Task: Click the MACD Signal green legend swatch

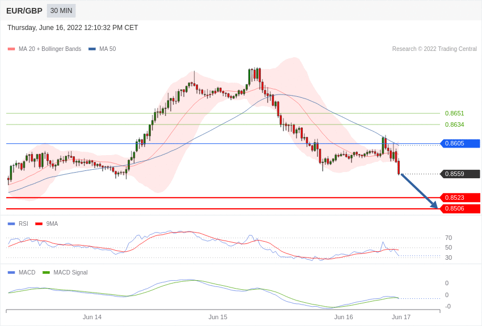Action: (46, 272)
